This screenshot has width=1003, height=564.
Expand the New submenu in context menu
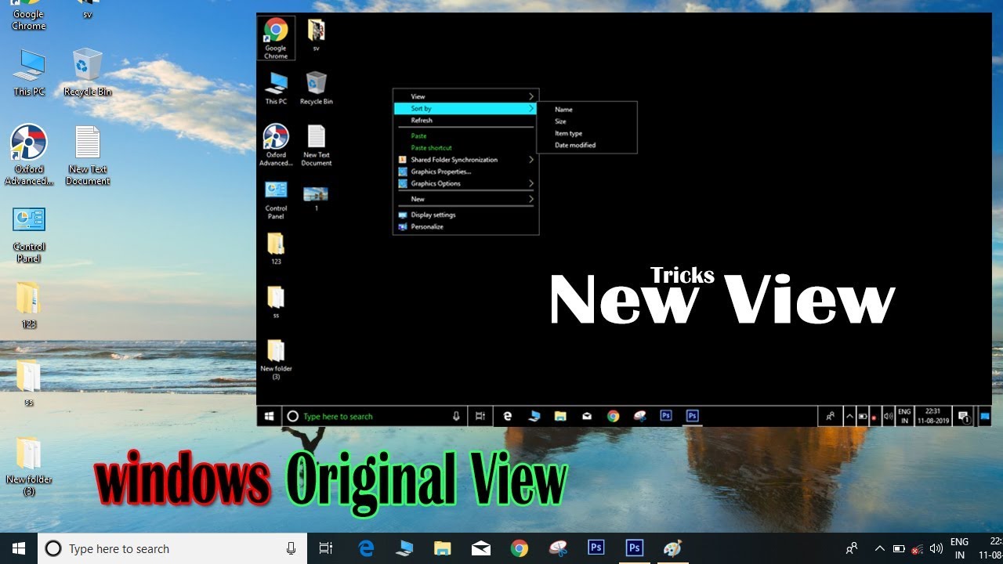tap(465, 199)
